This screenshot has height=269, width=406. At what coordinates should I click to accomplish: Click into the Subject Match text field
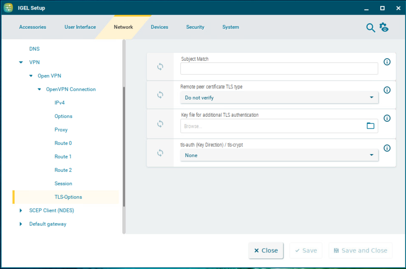point(279,69)
